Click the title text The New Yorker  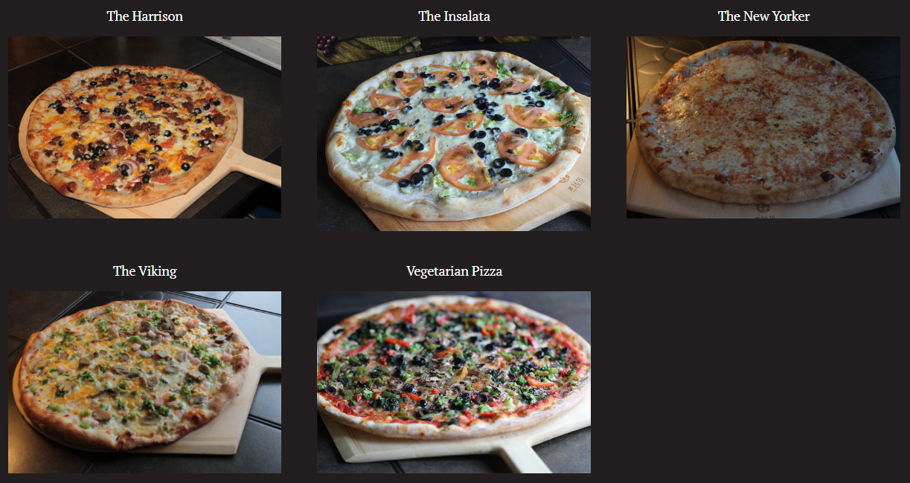pos(763,16)
